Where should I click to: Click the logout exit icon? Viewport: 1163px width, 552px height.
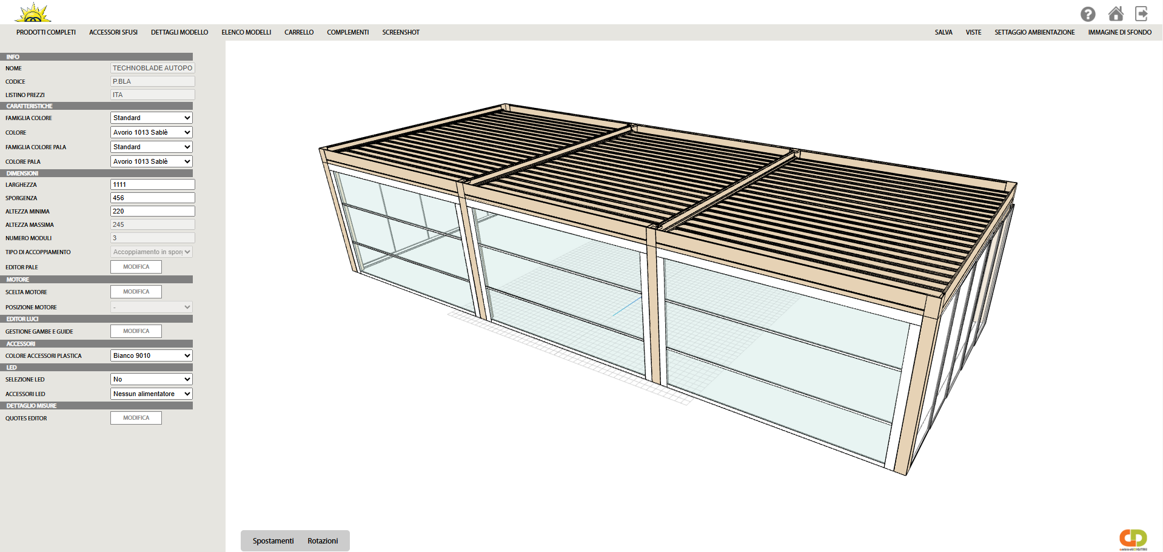pos(1142,13)
